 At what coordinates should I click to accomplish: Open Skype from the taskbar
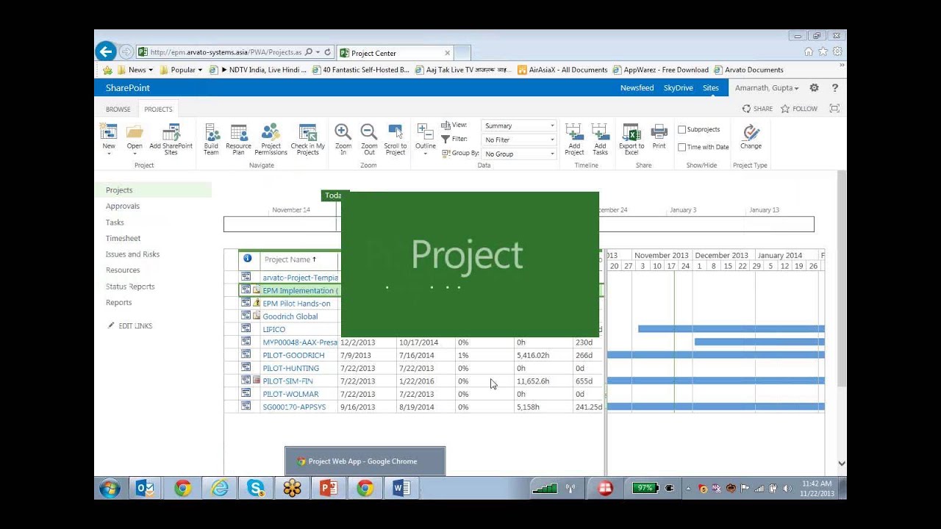click(256, 488)
